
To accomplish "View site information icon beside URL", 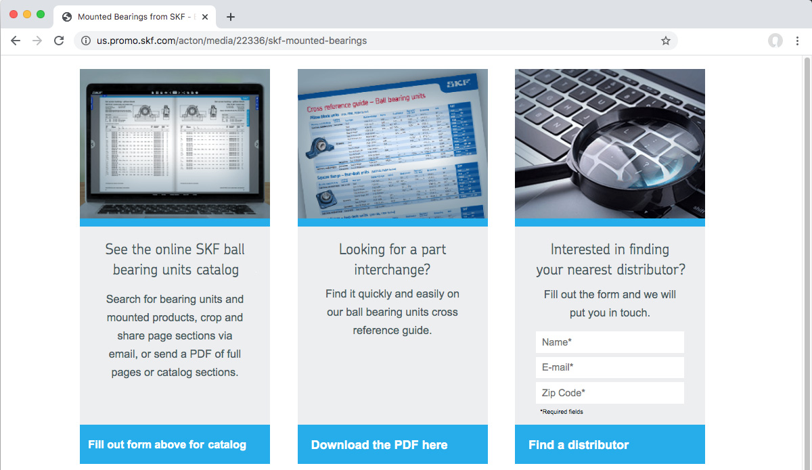I will click(86, 41).
